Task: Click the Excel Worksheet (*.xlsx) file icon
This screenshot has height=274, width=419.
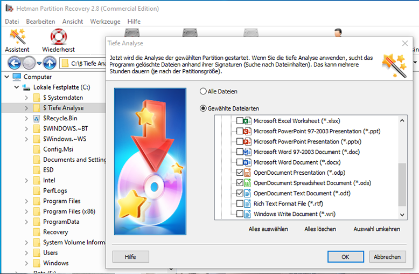Action: (x=247, y=121)
